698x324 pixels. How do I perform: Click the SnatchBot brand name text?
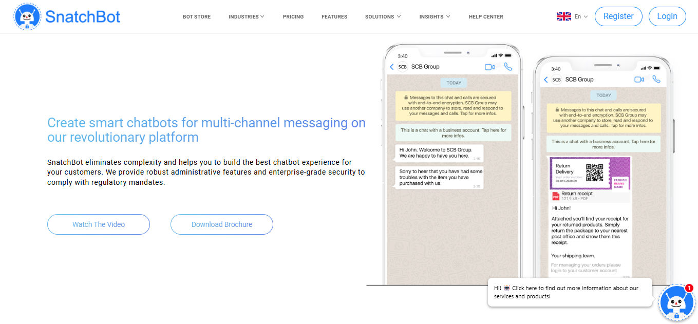coord(83,16)
